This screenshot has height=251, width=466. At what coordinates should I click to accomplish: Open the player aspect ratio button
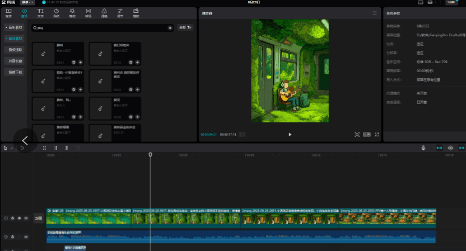pyautogui.click(x=367, y=134)
